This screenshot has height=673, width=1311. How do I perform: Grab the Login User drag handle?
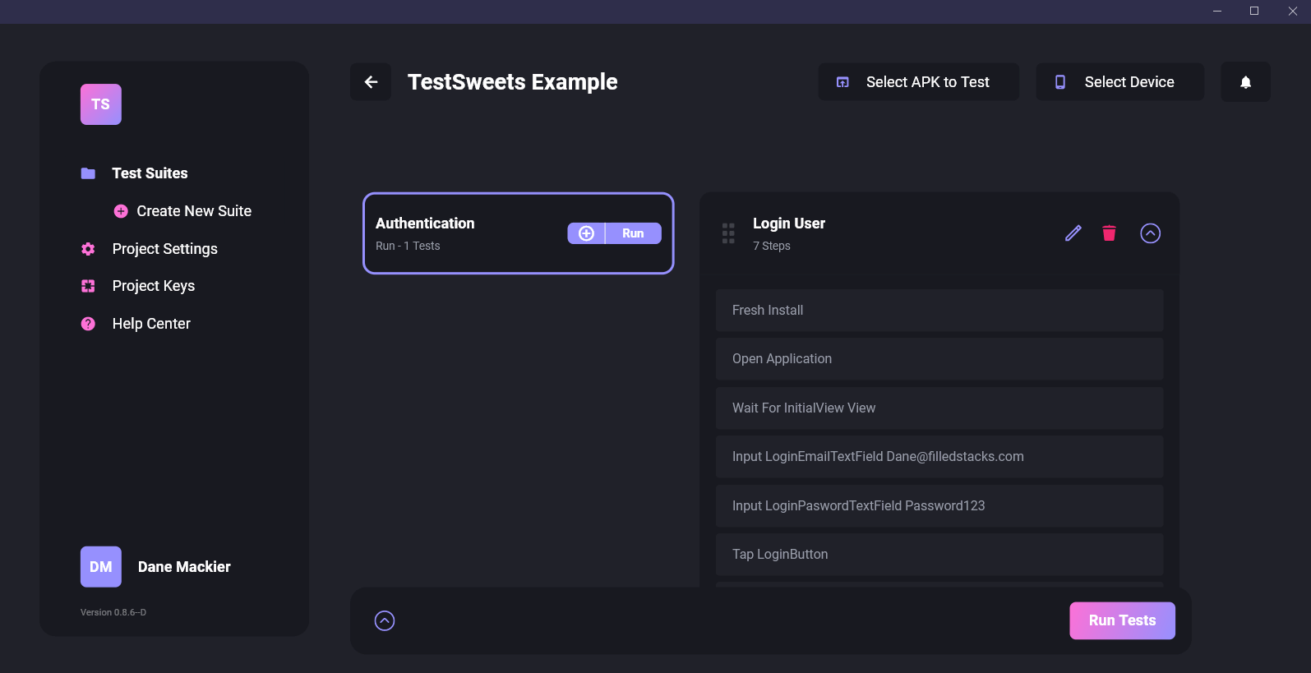coord(728,233)
